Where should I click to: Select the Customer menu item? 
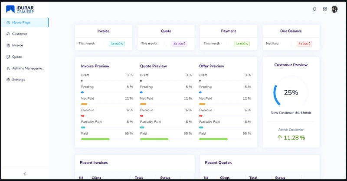[x=20, y=34]
